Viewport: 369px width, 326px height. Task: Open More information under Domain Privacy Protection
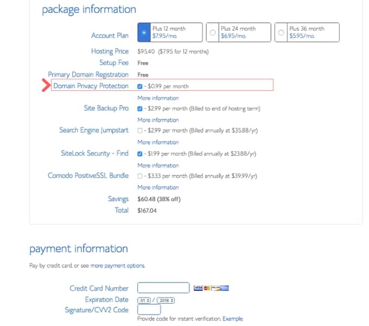pos(158,98)
